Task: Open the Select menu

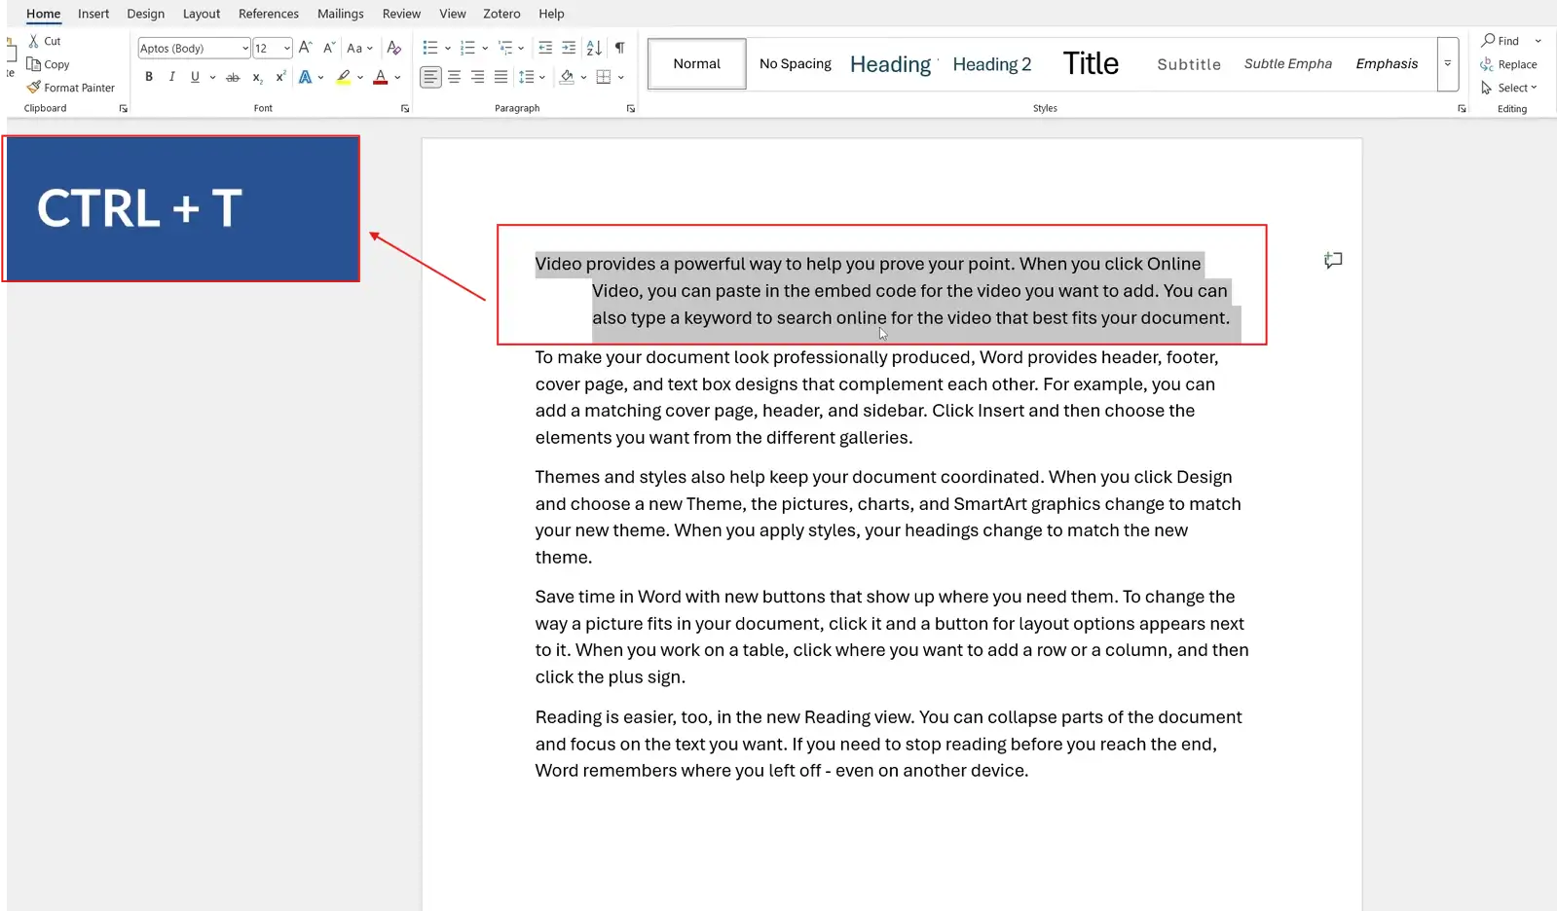Action: tap(1508, 88)
